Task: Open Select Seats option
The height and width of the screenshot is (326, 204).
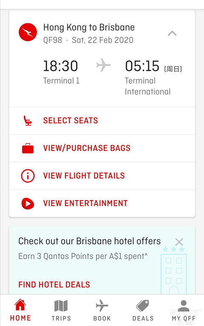Action: click(102, 121)
